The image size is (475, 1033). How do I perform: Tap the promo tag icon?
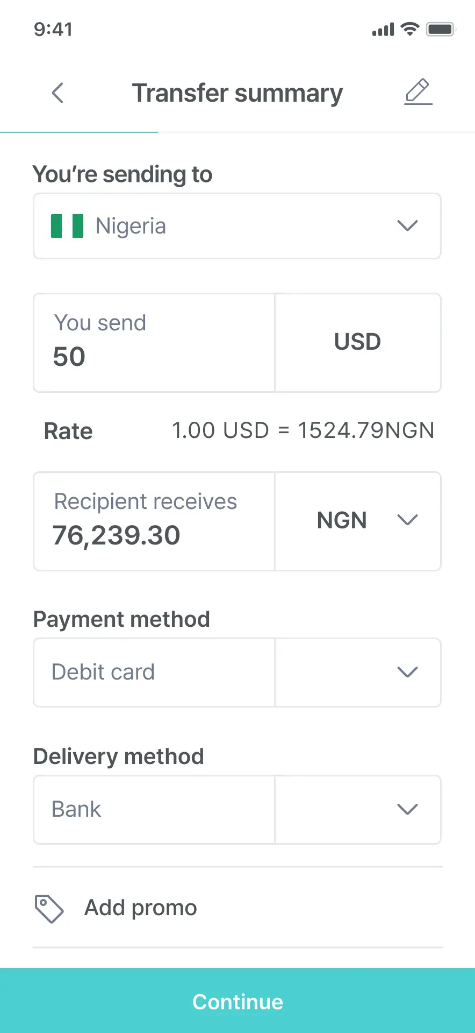point(49,909)
